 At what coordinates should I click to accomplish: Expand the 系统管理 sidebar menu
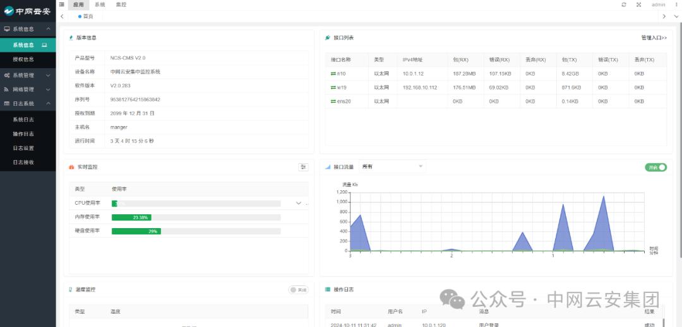pyautogui.click(x=27, y=75)
